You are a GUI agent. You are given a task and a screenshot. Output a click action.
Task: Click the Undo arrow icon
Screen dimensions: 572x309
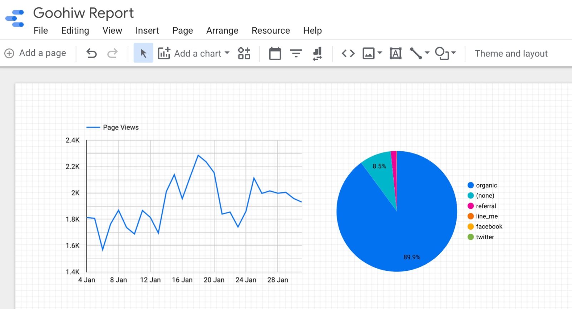(x=92, y=53)
